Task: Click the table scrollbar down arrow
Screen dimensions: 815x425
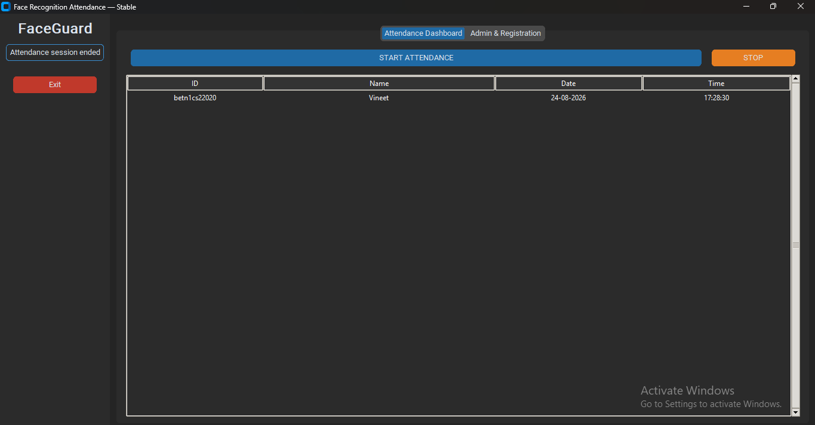Action: [795, 412]
